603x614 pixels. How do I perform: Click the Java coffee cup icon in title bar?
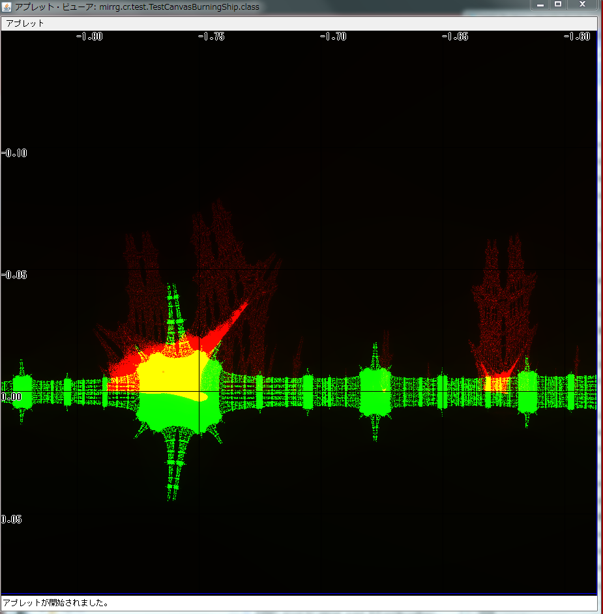point(7,7)
